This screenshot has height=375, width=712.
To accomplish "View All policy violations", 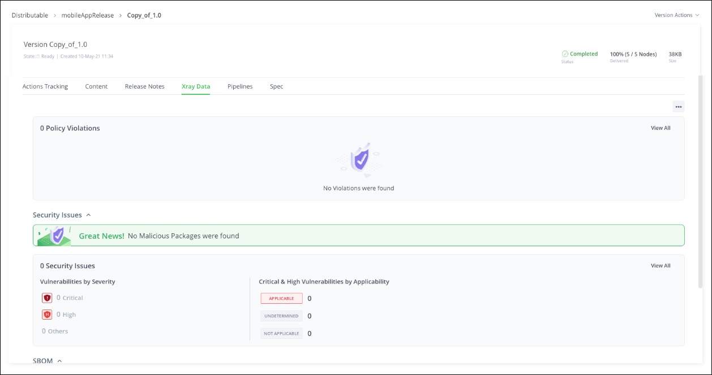I will click(x=660, y=128).
